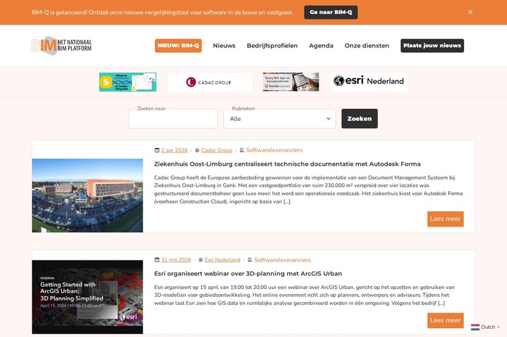Focus the Zoeken naar search field
This screenshot has height=337, width=507.
[x=173, y=119]
